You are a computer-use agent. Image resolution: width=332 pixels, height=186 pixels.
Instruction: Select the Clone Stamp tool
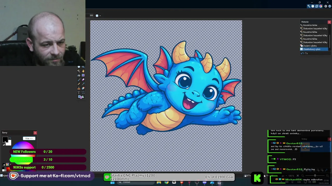coord(79,88)
